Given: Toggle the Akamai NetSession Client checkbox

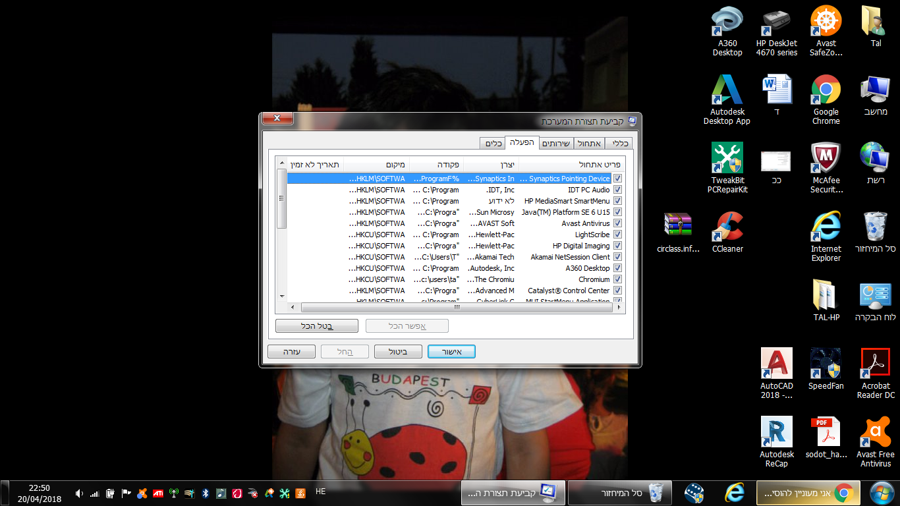Looking at the screenshot, I should click(617, 257).
